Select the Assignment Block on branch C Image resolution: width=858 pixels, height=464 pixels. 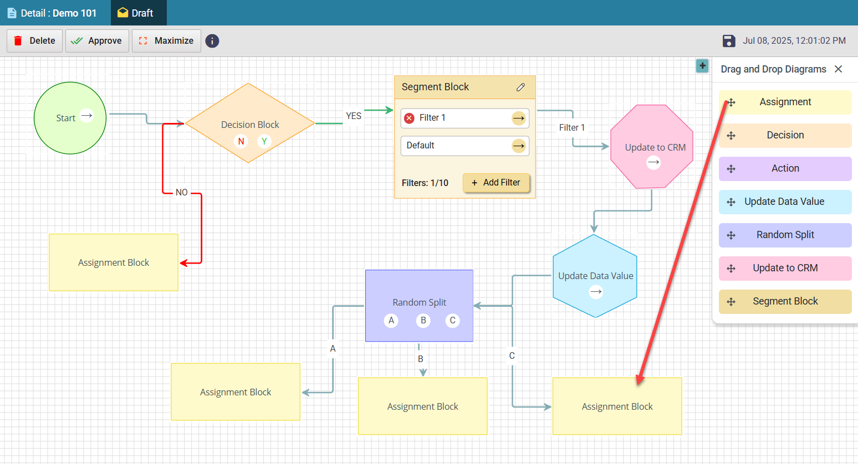pos(617,406)
